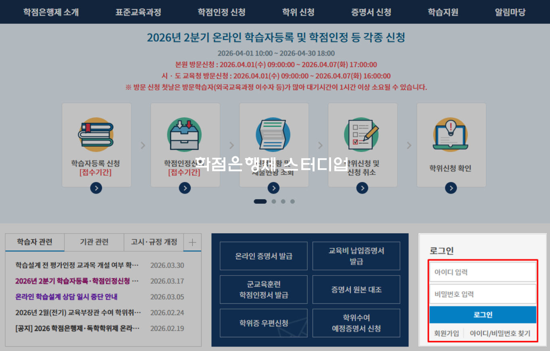The width and height of the screenshot is (550, 351).
Task: Click the checklist with pencil icon
Action: coord(362,135)
